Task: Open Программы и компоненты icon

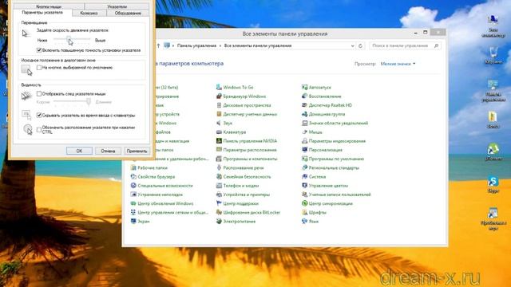Action: click(x=219, y=159)
